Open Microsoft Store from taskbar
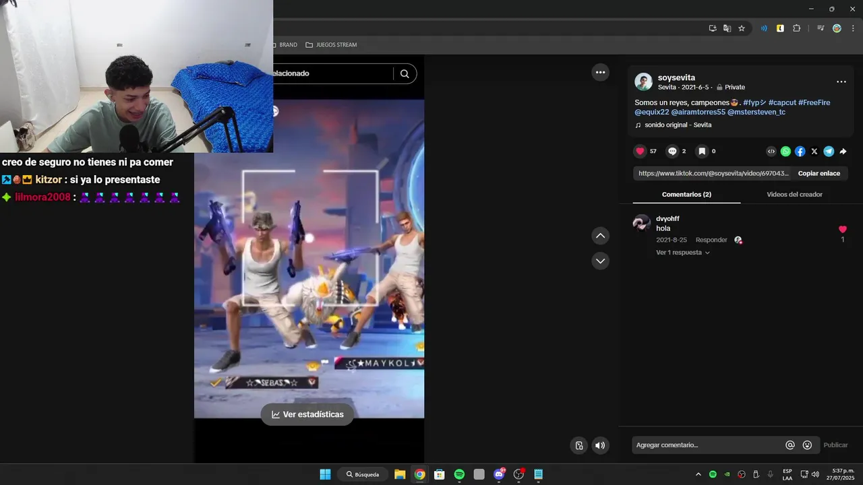Screen dimensions: 863x485 coord(440,474)
